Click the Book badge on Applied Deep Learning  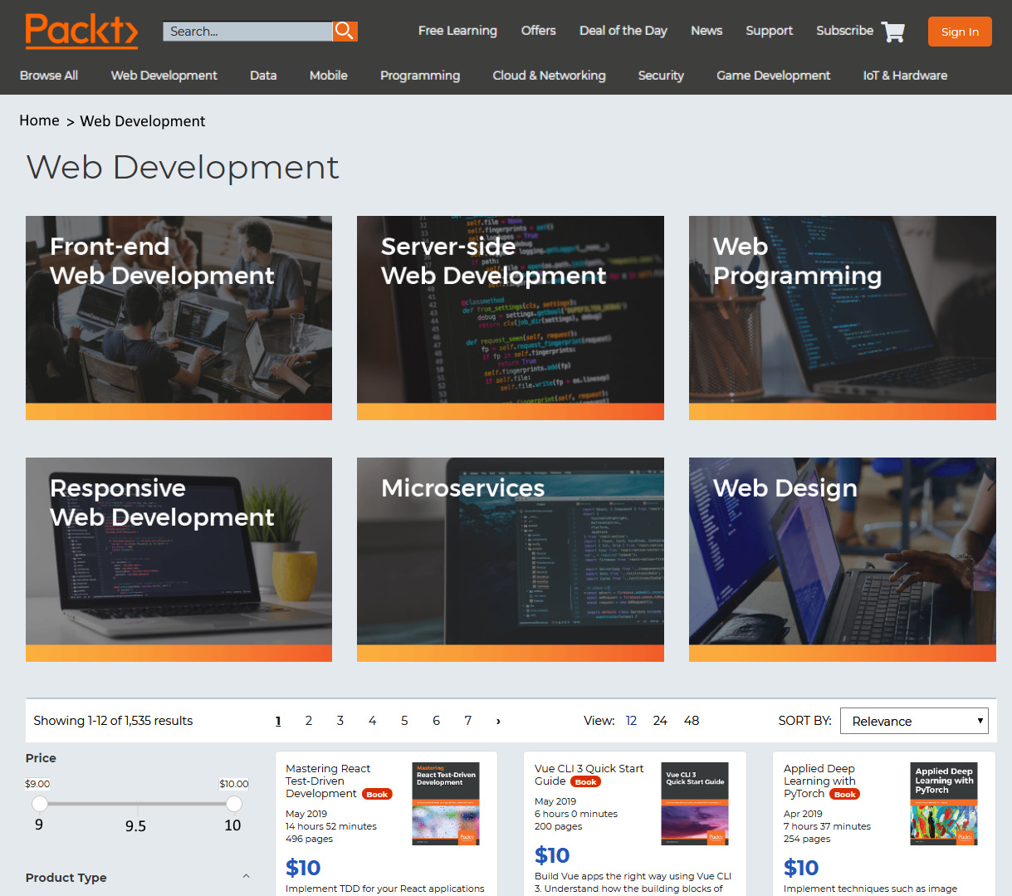coord(845,795)
